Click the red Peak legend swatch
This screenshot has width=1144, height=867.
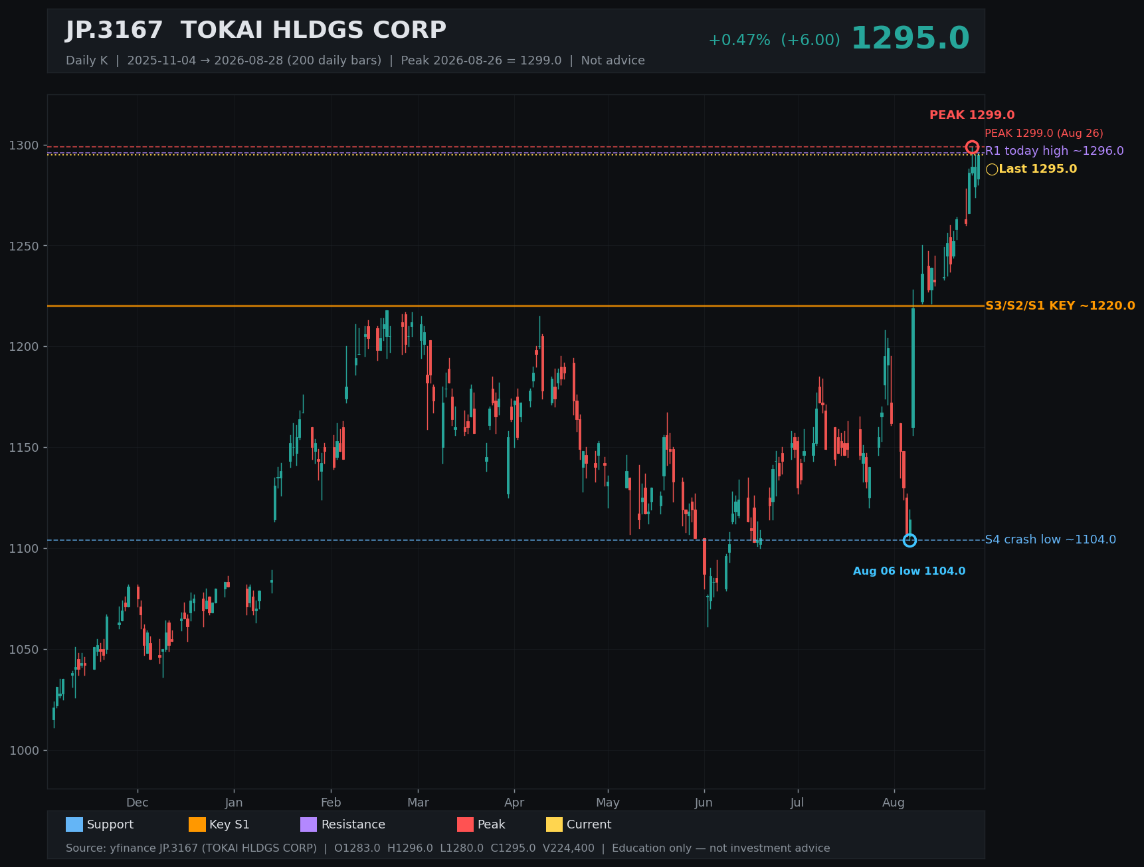click(466, 824)
